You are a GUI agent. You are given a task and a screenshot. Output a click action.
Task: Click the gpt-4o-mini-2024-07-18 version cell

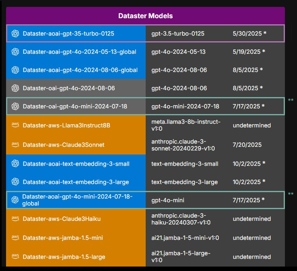click(185, 106)
